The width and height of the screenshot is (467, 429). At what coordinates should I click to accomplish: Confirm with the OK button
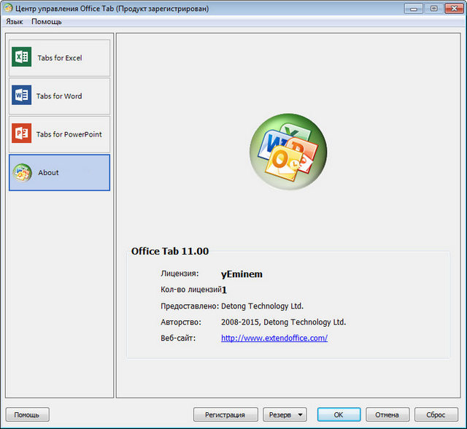coord(339,414)
